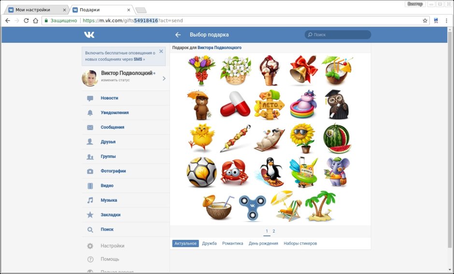Choose the beach chair with parasol gift
Viewport: 454px width, 274px height.
tap(286, 206)
